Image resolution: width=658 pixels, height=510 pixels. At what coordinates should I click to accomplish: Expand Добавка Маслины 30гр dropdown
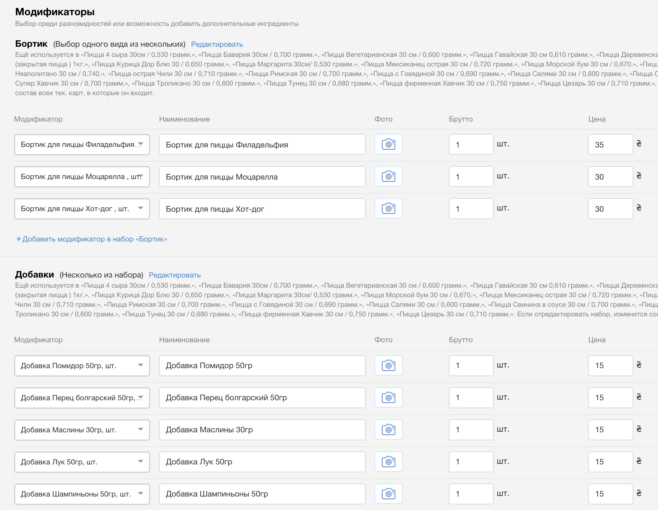pyautogui.click(x=82, y=430)
